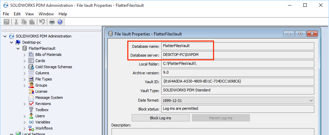Click inside the Description text box
Viewport: 329px width, 135px height.
pyautogui.click(x=213, y=132)
